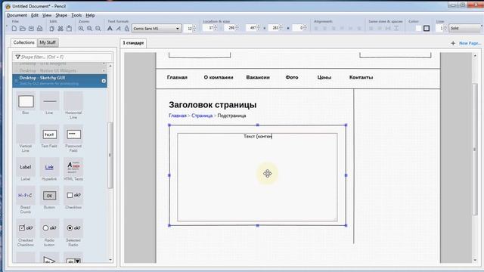Select the Box shape in Sketchy GUI
Screen dimensions: 484x272
(26, 104)
